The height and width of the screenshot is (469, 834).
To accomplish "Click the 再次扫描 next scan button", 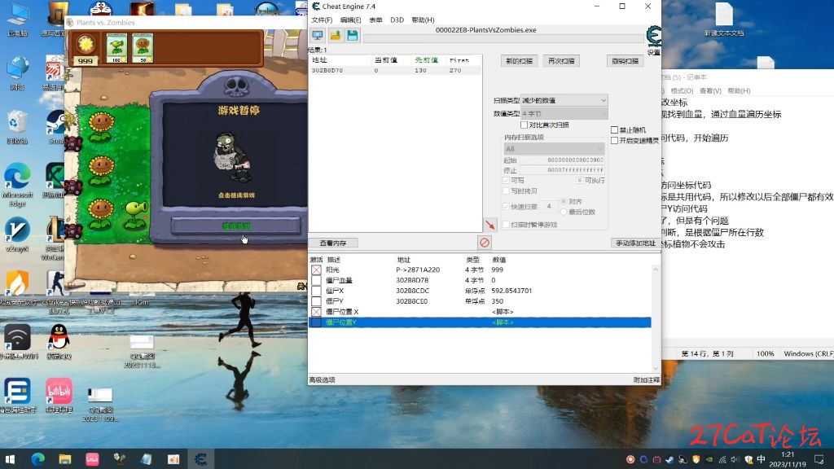I will [x=561, y=60].
